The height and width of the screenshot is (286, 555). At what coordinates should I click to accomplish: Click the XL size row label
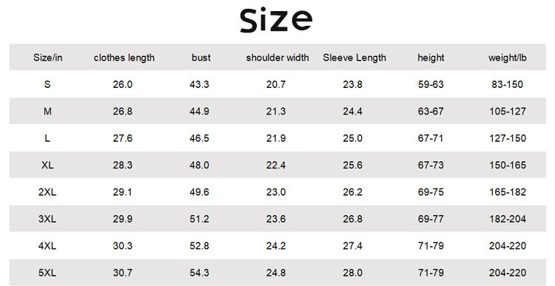point(47,165)
